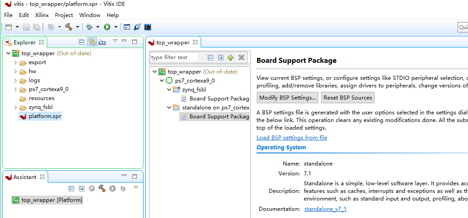Click the New project toolbar icon
Image resolution: width=468 pixels, height=218 pixels.
[9, 27]
